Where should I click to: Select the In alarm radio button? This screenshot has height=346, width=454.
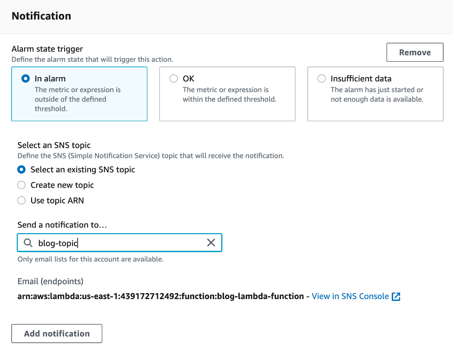pyautogui.click(x=25, y=78)
